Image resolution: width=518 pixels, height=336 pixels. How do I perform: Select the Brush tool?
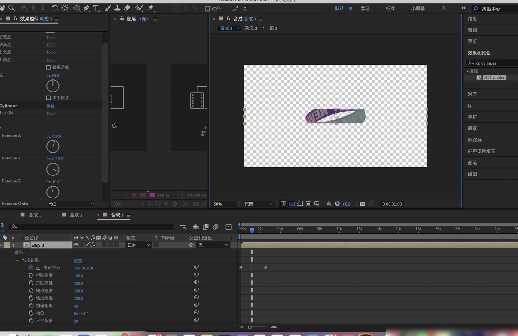point(108,8)
